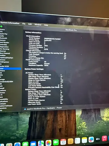Click the State of Charge (%) label
This screenshot has height=146, width=109.
(x=36, y=58)
